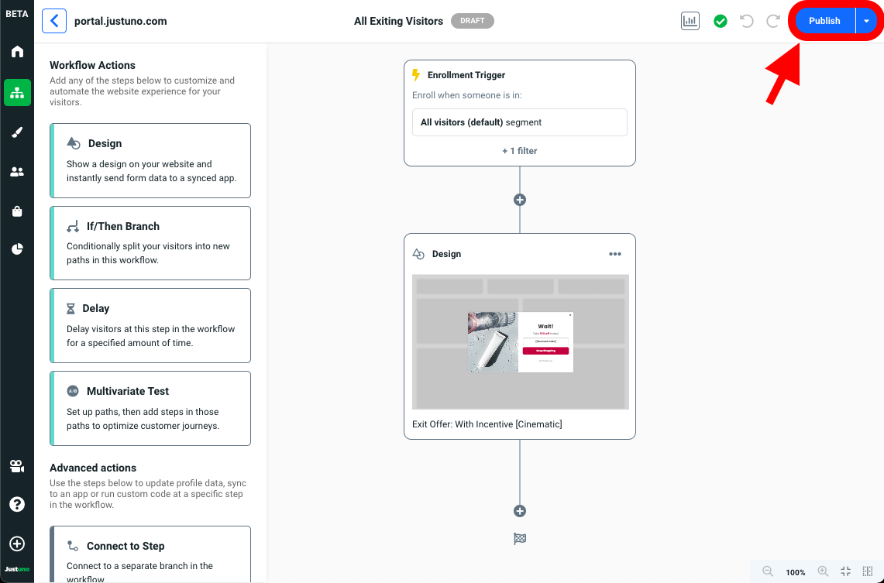Add step below Enrollment Trigger
884x583 pixels.
pyautogui.click(x=520, y=200)
